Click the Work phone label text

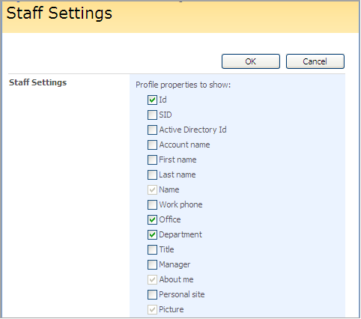[x=180, y=204]
